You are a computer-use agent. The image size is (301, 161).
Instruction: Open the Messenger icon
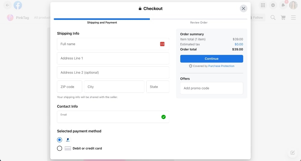[x=273, y=5]
